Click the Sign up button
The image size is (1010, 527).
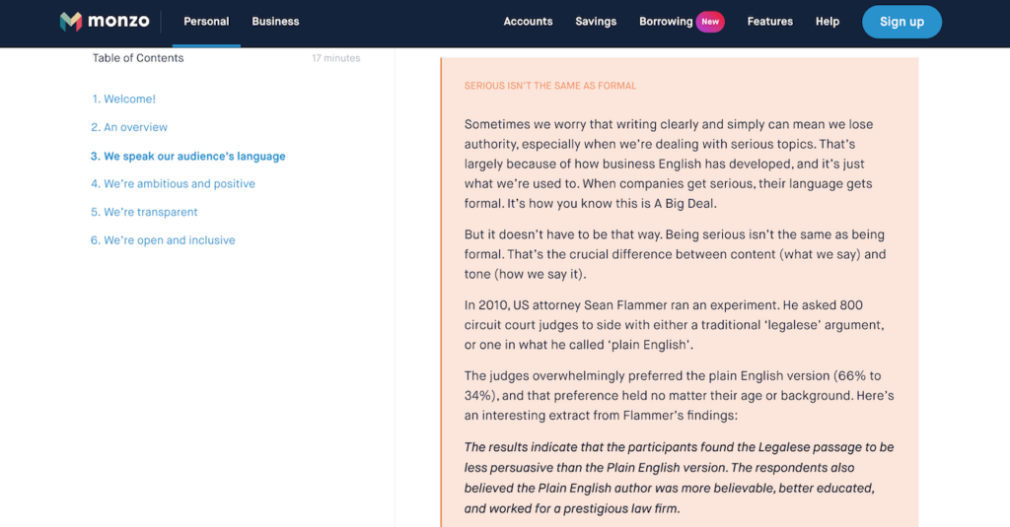pyautogui.click(x=902, y=22)
